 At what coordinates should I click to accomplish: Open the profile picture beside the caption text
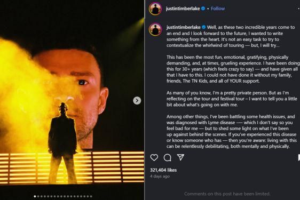tap(155, 29)
